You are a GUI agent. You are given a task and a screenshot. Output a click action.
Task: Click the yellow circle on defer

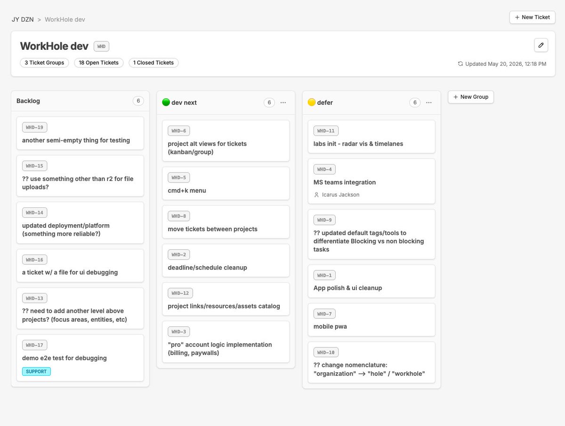[311, 102]
